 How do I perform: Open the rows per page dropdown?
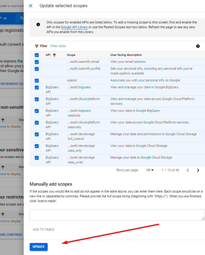[x=150, y=170]
